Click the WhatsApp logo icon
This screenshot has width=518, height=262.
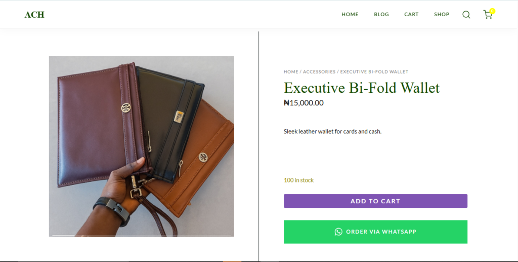338,232
